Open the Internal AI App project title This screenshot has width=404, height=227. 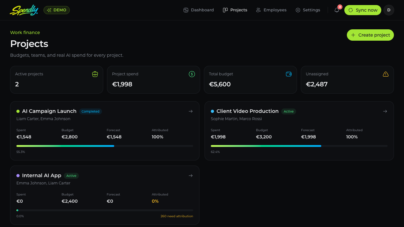[42, 176]
